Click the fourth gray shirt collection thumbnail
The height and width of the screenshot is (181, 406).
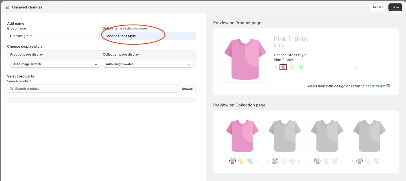[369, 135]
